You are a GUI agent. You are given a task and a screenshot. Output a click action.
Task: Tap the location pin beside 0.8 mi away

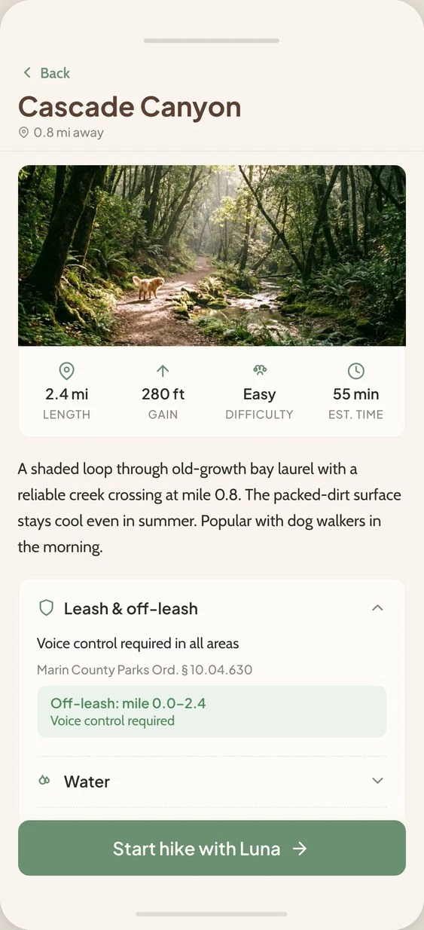pyautogui.click(x=23, y=133)
